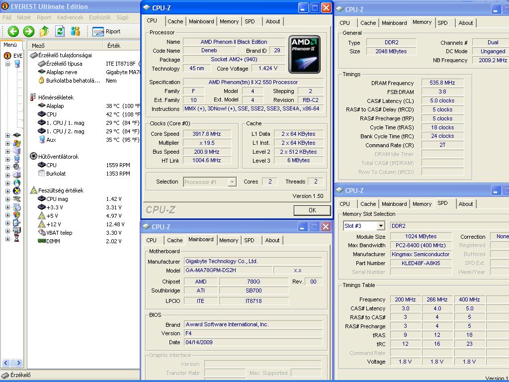Select the Motherboard chip icon in tree
This screenshot has height=382, width=509.
(x=17, y=135)
